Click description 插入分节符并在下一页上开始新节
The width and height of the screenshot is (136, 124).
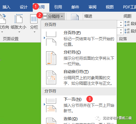89,108
